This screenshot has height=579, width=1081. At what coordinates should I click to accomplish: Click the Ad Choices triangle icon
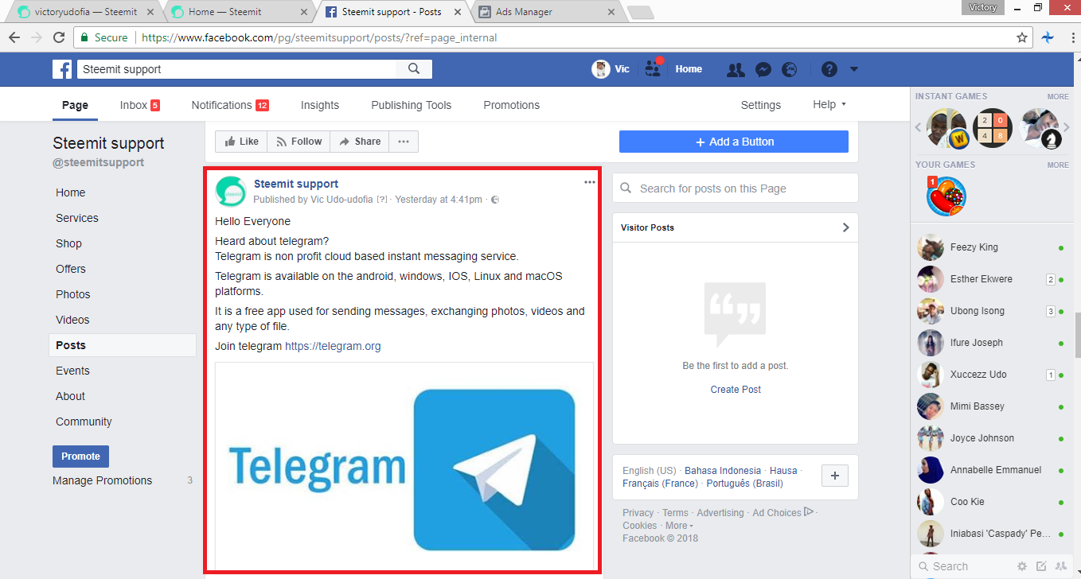pos(809,512)
